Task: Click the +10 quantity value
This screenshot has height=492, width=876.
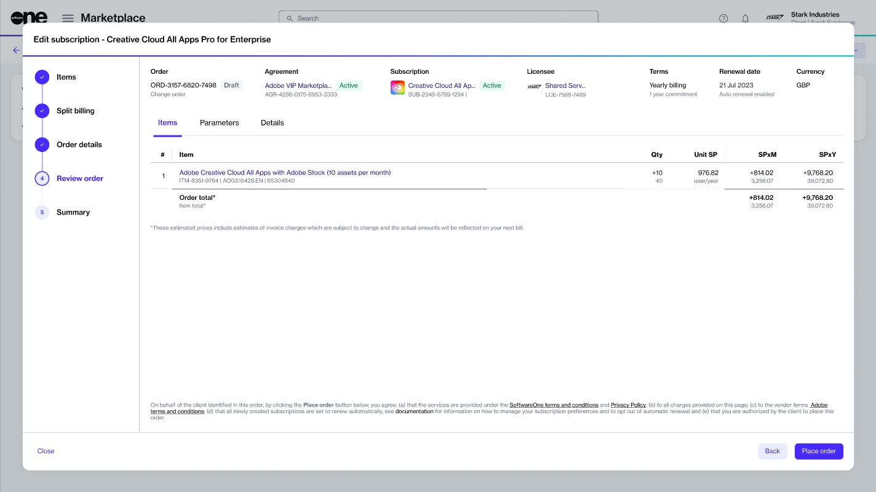Action: (x=657, y=173)
